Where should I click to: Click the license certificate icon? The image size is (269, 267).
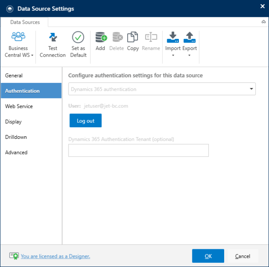coord(14,256)
